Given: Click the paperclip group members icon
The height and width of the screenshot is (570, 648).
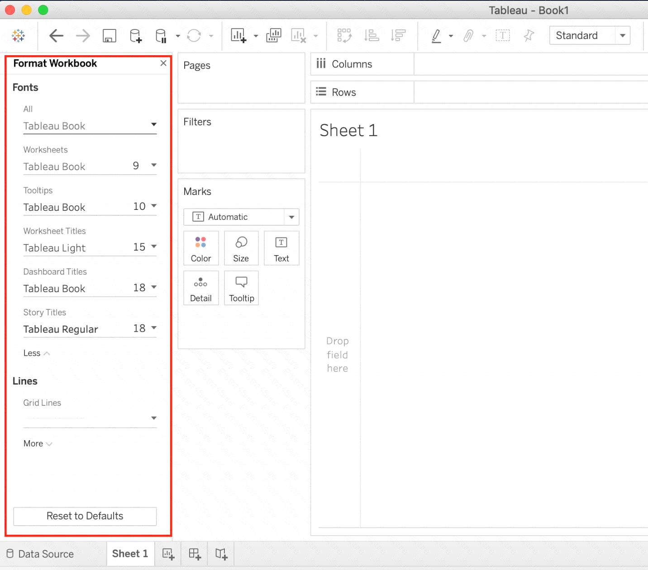Looking at the screenshot, I should point(468,35).
